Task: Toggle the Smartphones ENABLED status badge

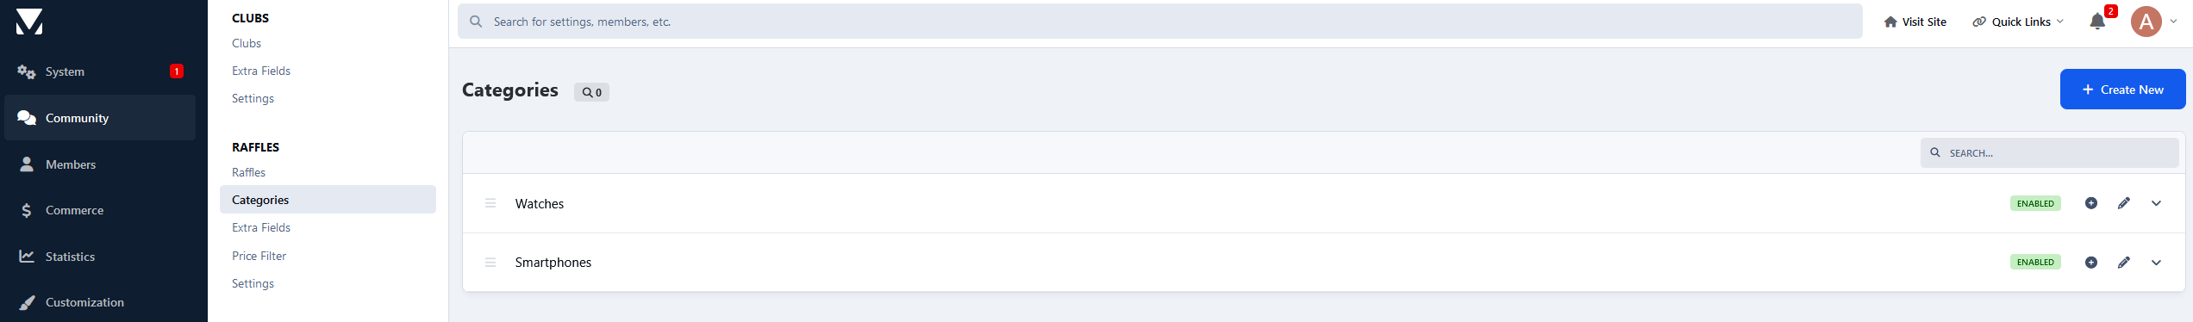Action: click(2035, 262)
